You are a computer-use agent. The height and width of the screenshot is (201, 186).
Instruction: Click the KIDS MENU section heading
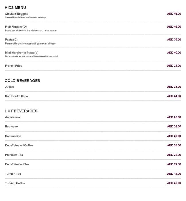[x=15, y=7]
